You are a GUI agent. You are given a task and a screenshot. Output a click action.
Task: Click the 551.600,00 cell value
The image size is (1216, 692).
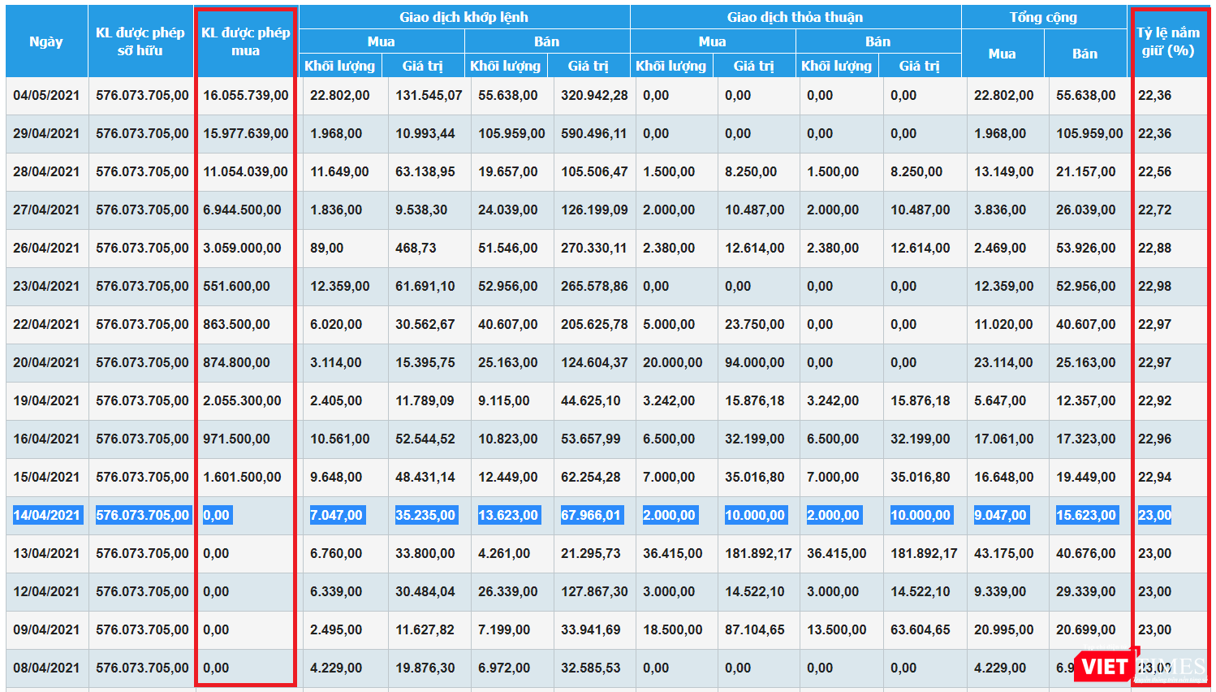[236, 286]
